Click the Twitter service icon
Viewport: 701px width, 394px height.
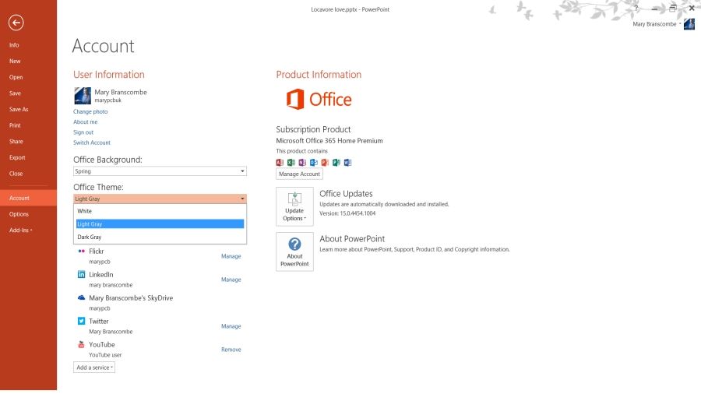point(81,321)
